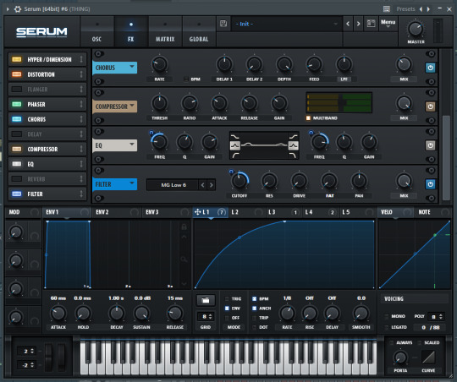
Task: Select the EQ left low-shelf shape icon
Action: pyautogui.click(x=235, y=137)
